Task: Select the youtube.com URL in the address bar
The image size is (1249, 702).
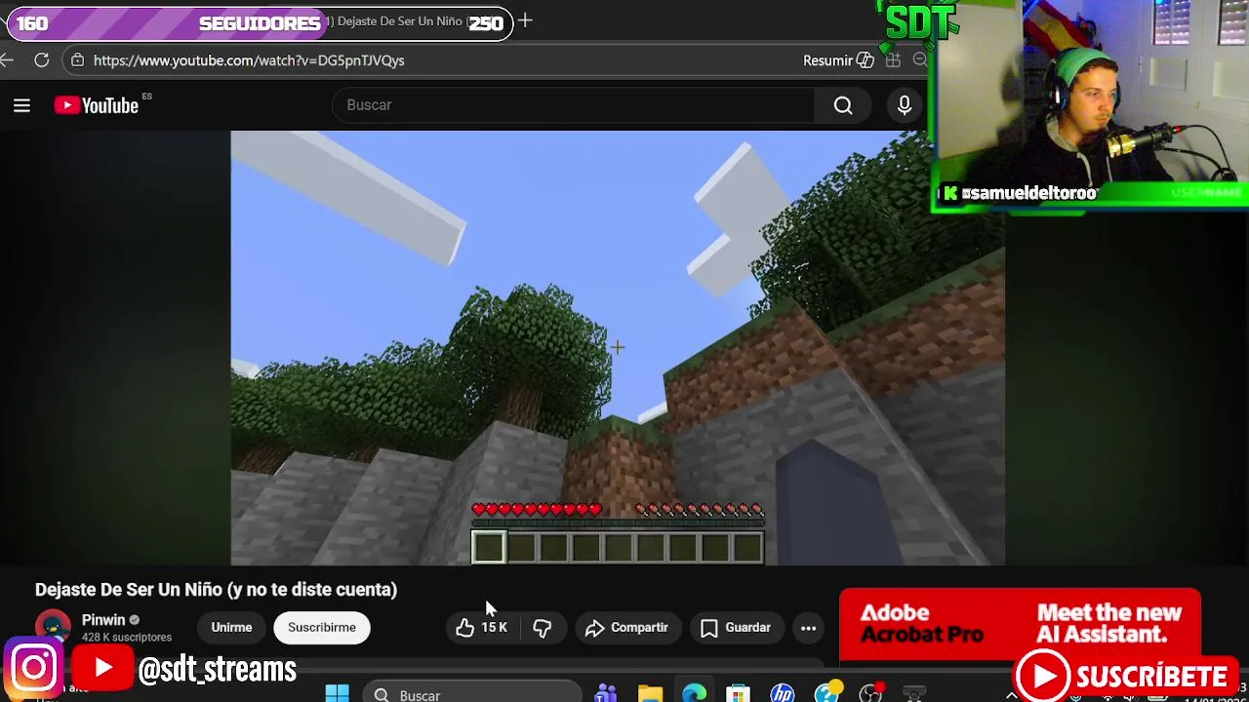Action: tap(249, 60)
